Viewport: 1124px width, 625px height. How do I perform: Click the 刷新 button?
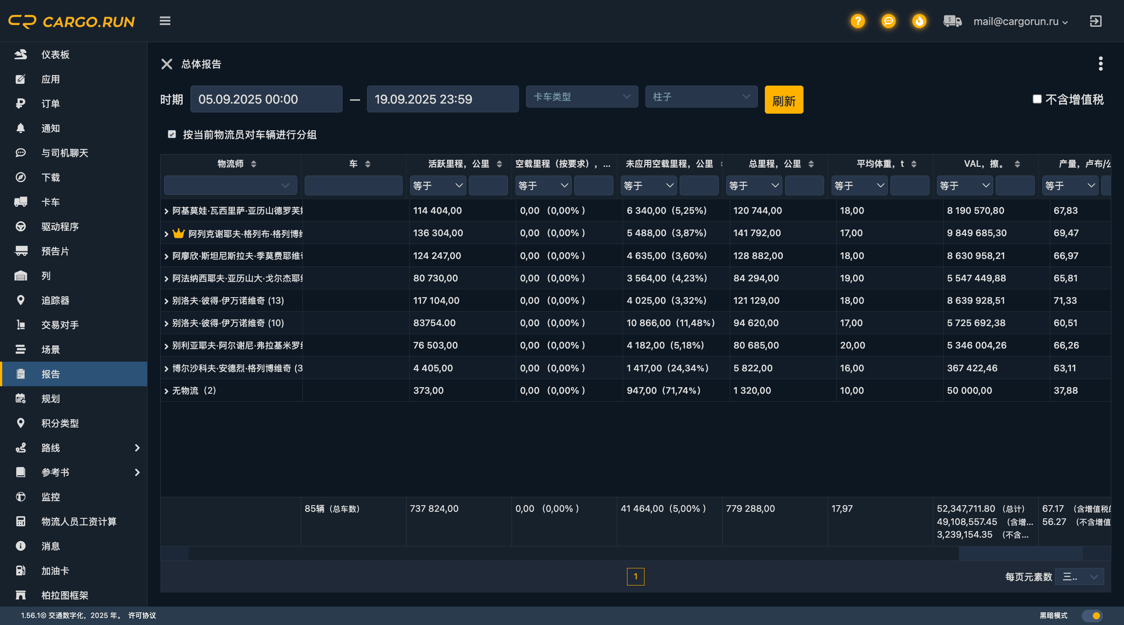pyautogui.click(x=784, y=100)
